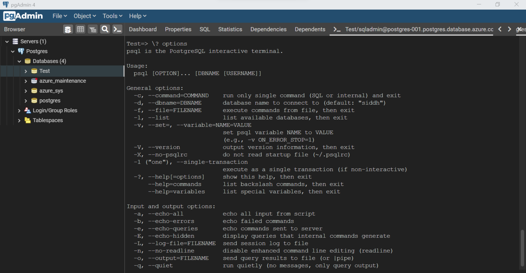Switch to the Dependencies tab

click(x=268, y=29)
